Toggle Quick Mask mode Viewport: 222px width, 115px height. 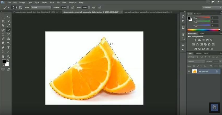pyautogui.click(x=3, y=69)
